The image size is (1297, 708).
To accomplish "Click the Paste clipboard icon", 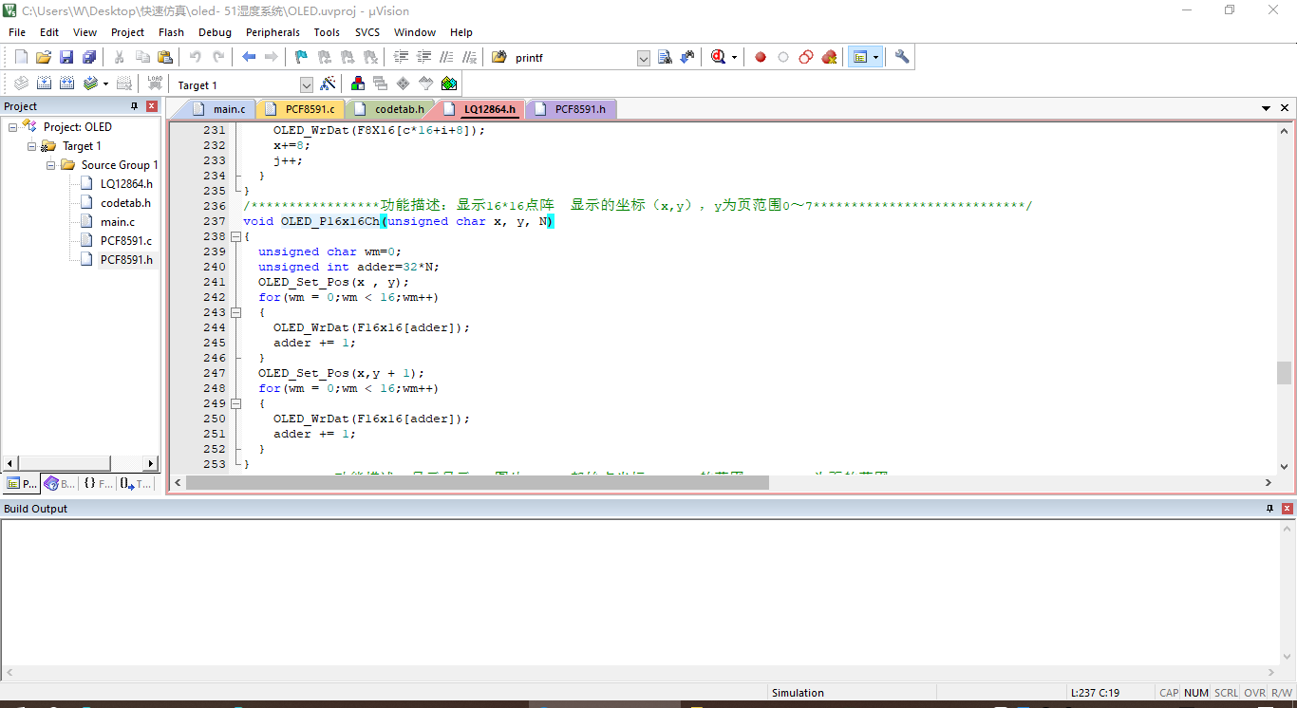I will 165,57.
